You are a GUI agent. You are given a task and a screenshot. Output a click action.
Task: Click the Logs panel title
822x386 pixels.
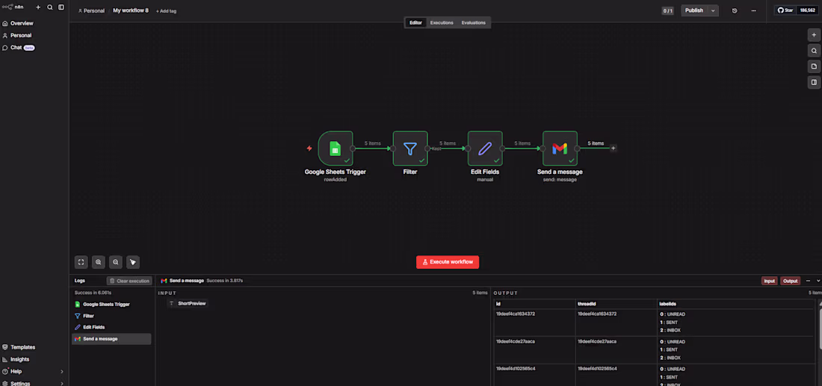(x=80, y=281)
